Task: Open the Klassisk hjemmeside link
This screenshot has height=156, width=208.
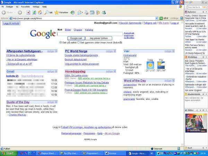Action: coord(130,23)
